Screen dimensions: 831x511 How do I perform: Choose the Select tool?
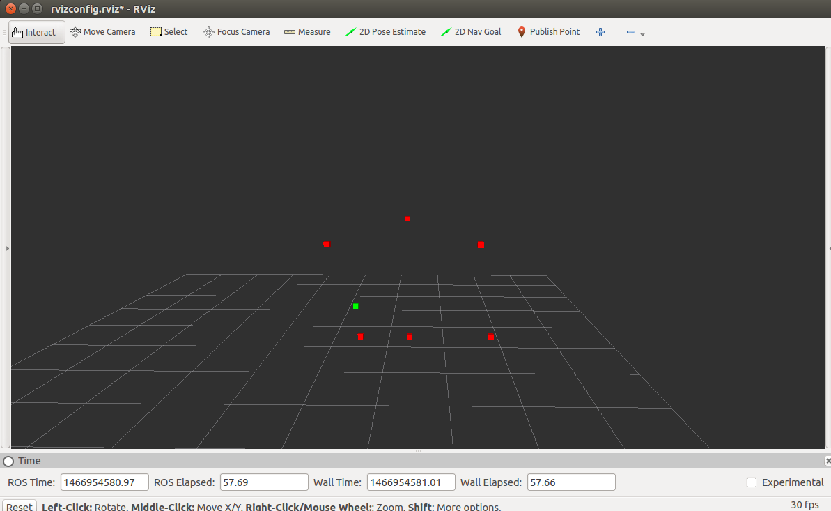(169, 32)
